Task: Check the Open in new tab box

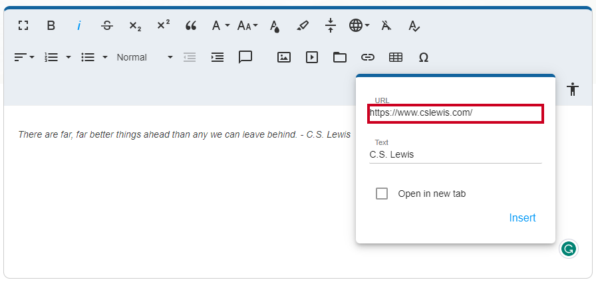Action: 382,194
